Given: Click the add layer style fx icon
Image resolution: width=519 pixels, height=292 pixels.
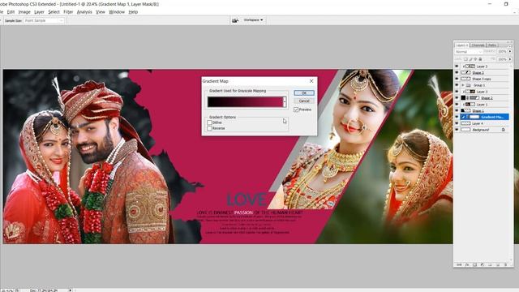Looking at the screenshot, I should 467,264.
